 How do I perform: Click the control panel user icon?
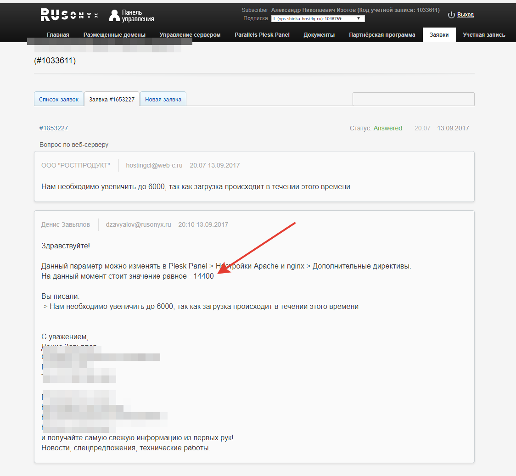[x=114, y=16]
